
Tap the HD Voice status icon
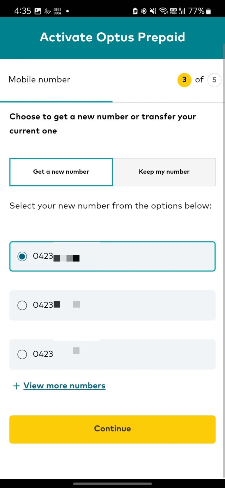point(173,11)
